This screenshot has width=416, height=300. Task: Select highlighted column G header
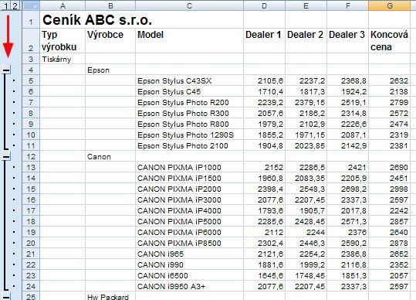389,5
